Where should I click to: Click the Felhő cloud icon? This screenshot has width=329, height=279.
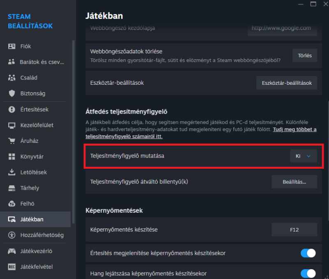[x=12, y=204]
